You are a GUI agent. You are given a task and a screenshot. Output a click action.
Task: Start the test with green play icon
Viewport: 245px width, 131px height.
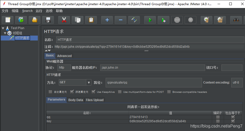click(150, 20)
